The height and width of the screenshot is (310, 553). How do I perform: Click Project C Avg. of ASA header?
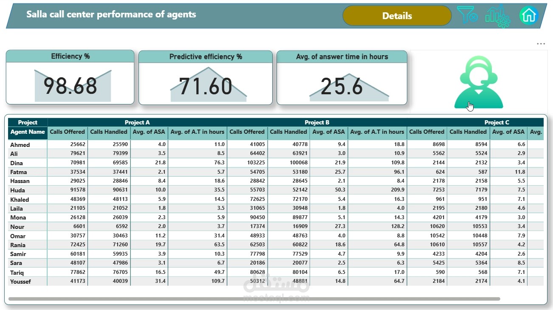(x=508, y=132)
